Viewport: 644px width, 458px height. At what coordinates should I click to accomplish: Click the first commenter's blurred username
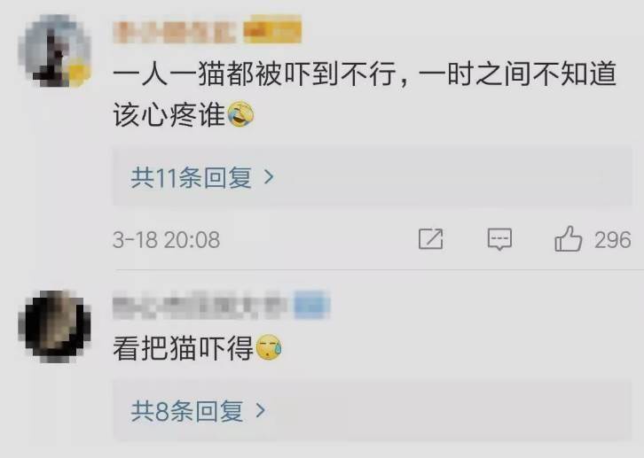pos(175,31)
